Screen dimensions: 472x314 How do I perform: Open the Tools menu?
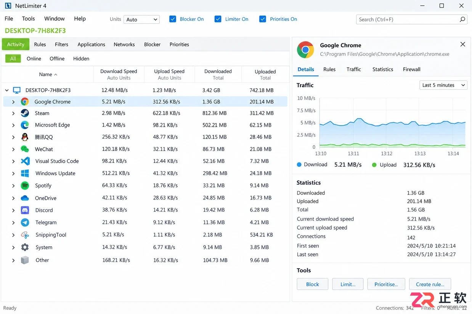tap(29, 19)
